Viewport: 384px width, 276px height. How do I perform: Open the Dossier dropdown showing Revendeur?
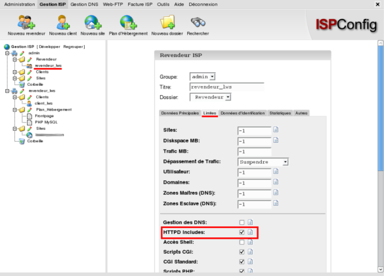tap(210, 97)
